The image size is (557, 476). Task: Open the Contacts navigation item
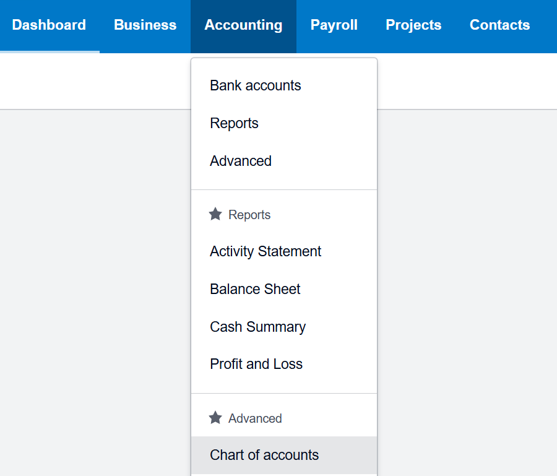tap(499, 25)
